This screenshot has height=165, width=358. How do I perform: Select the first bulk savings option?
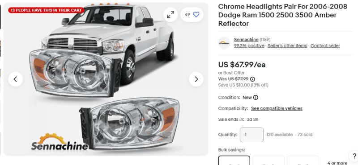pyautogui.click(x=234, y=161)
